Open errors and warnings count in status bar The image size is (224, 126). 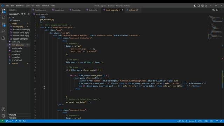23,121
